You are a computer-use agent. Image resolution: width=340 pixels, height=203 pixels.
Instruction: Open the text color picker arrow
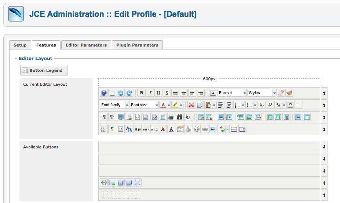click(169, 105)
